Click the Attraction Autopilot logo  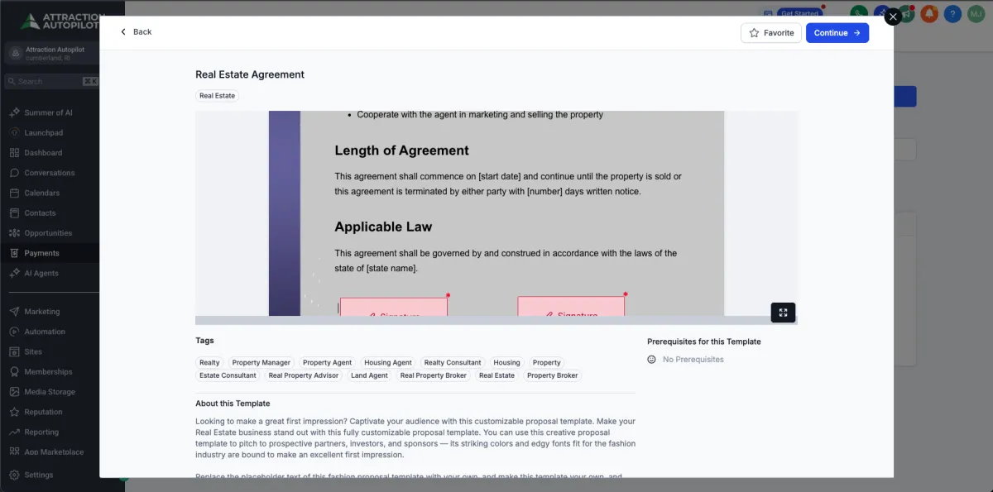[61, 21]
